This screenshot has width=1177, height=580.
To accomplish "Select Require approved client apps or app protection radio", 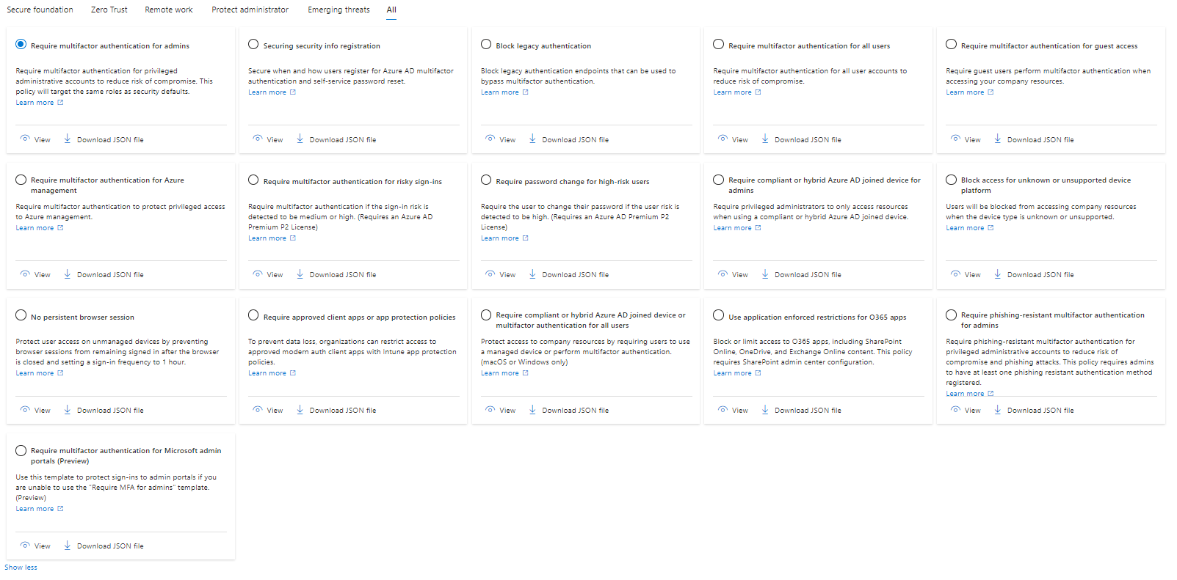I will (x=253, y=315).
